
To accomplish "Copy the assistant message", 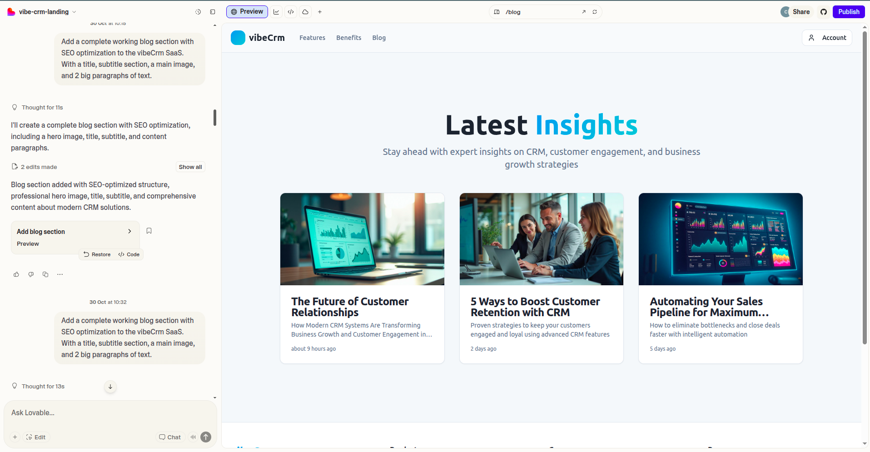I will pos(45,274).
